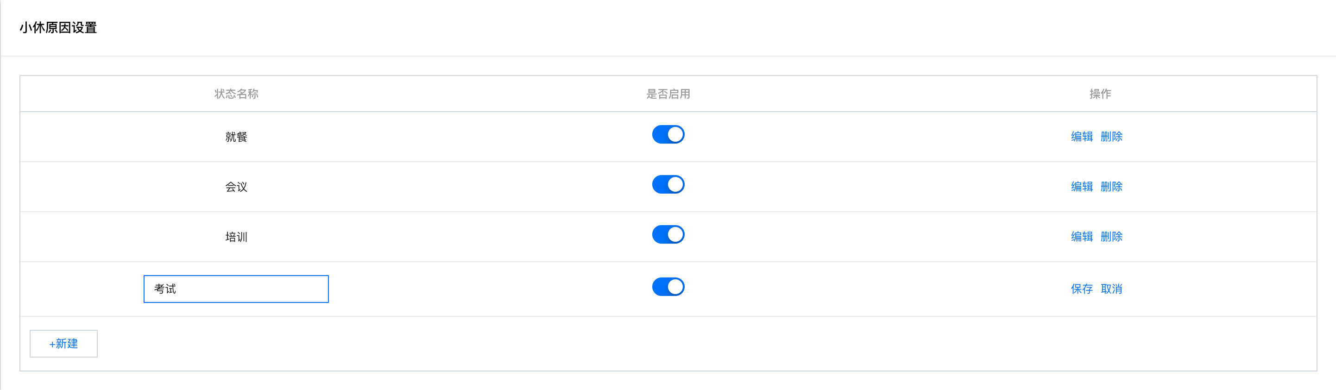Image resolution: width=1336 pixels, height=390 pixels.
Task: Edit the 会议 status
Action: click(1081, 186)
